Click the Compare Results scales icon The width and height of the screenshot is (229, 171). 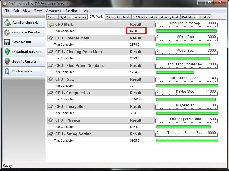click(7, 32)
